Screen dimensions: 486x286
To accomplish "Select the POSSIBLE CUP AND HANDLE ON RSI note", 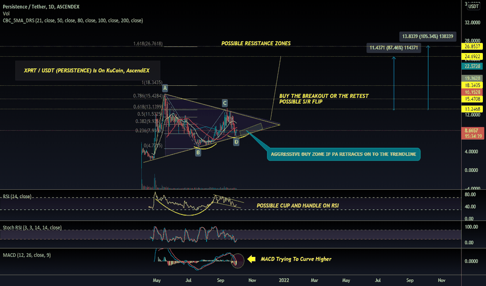I will [x=298, y=205].
